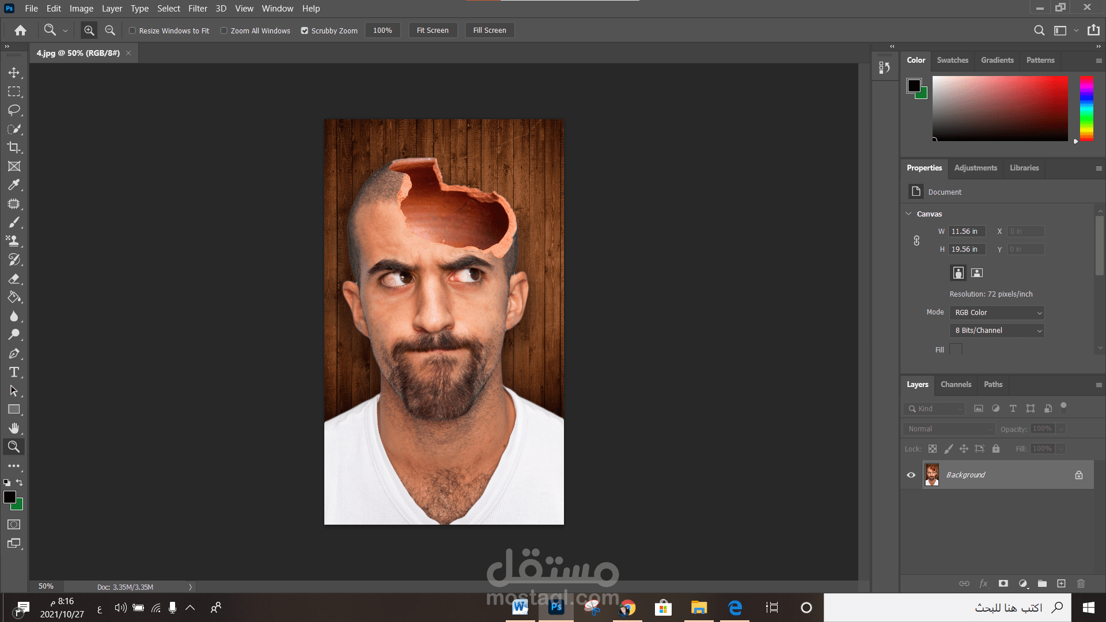Choose the Horizontal Type tool
Screen dimensions: 1106x622
pyautogui.click(x=14, y=372)
